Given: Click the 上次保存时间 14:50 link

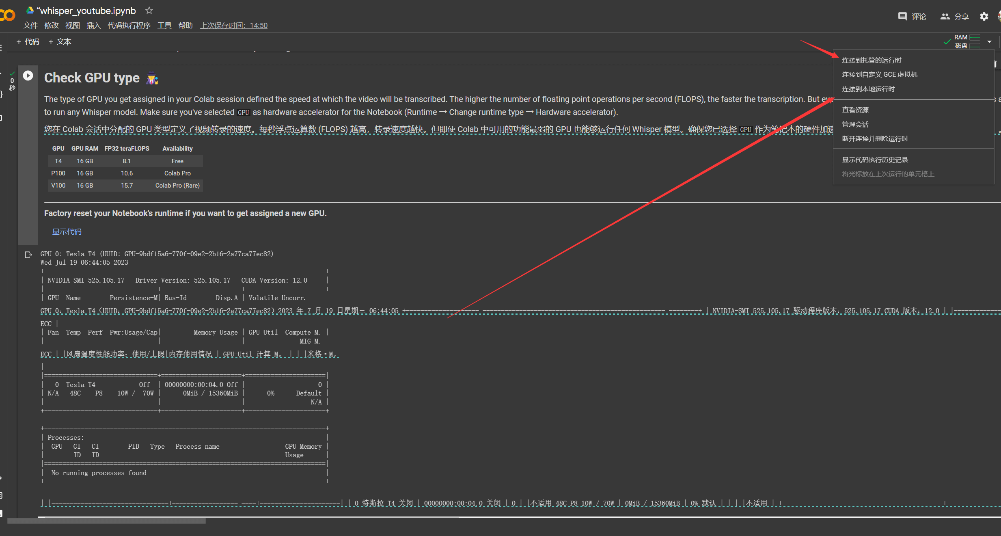Looking at the screenshot, I should [234, 25].
